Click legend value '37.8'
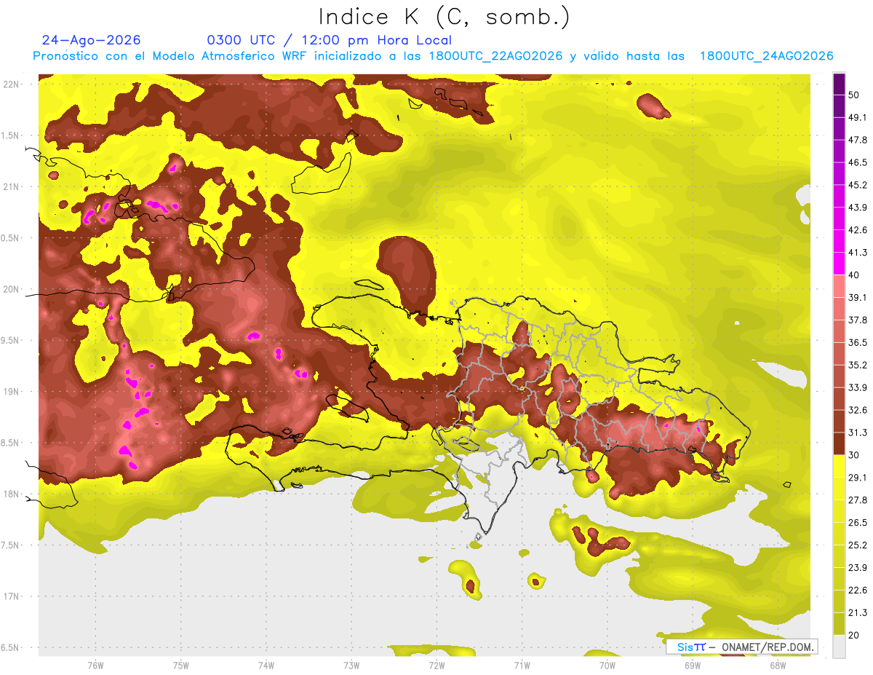Image resolution: width=873 pixels, height=675 pixels. click(856, 320)
